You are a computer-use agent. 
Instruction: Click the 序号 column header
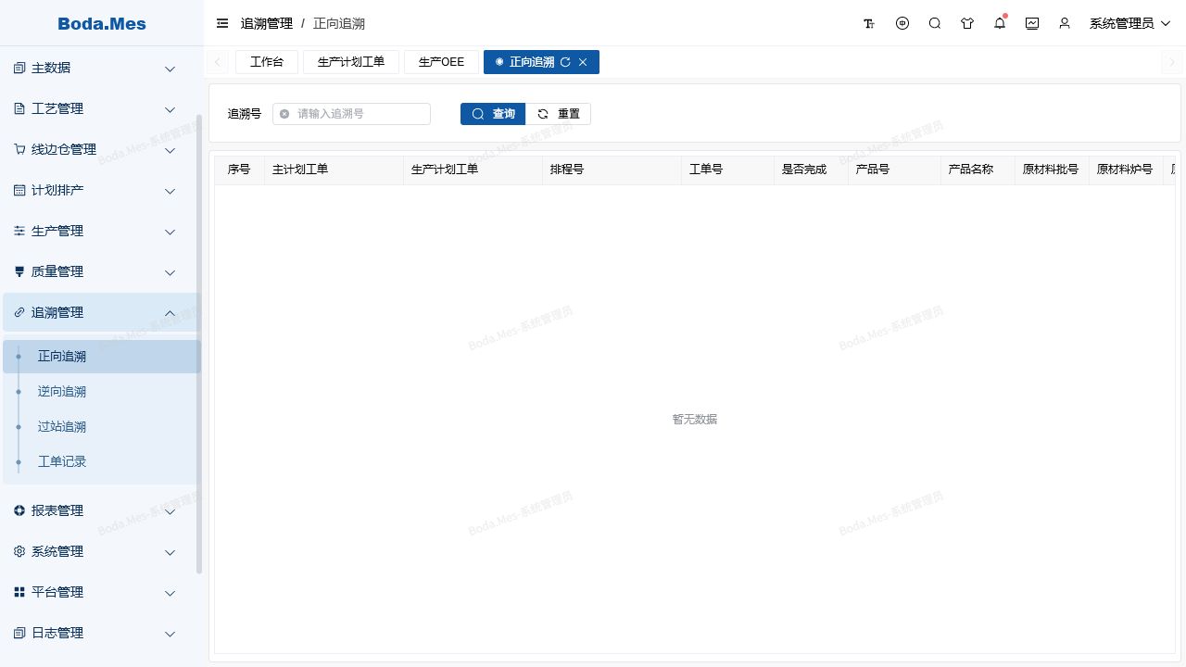pos(239,170)
